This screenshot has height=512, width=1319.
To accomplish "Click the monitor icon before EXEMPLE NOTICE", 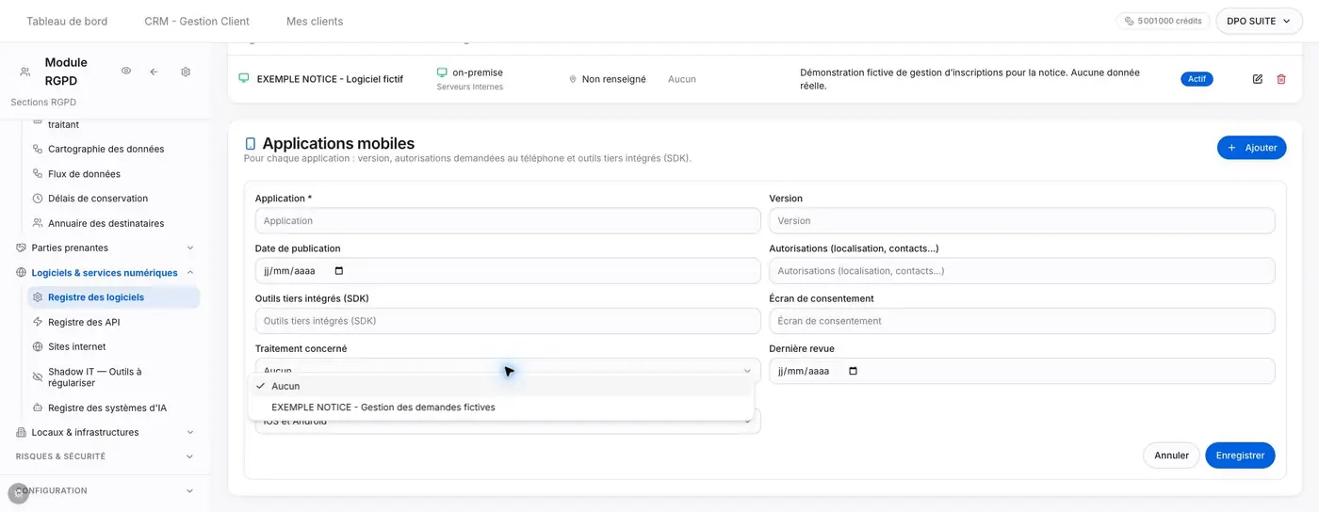I will [x=244, y=78].
